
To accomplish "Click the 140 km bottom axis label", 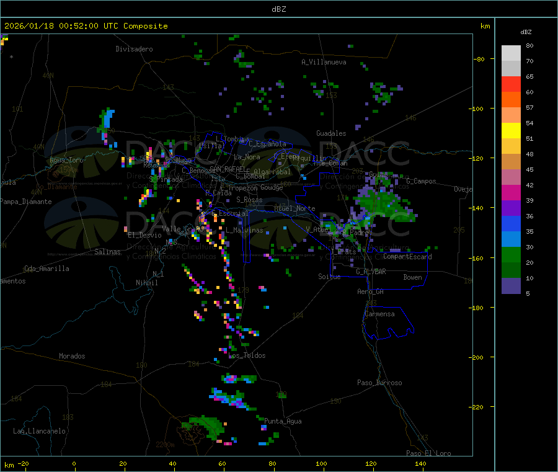I will click(x=420, y=463).
